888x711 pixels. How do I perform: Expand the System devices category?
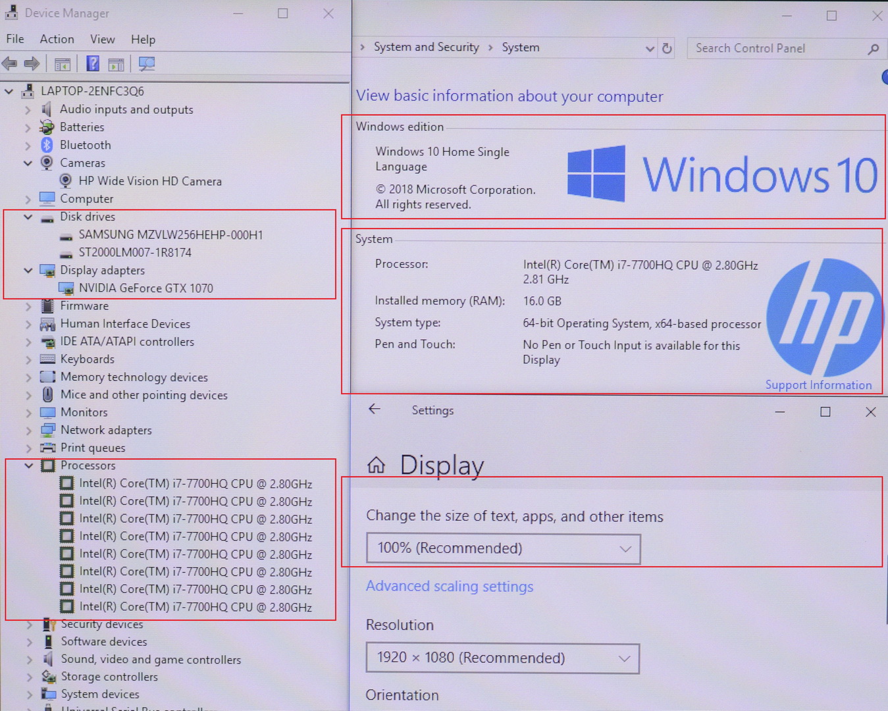click(x=29, y=695)
